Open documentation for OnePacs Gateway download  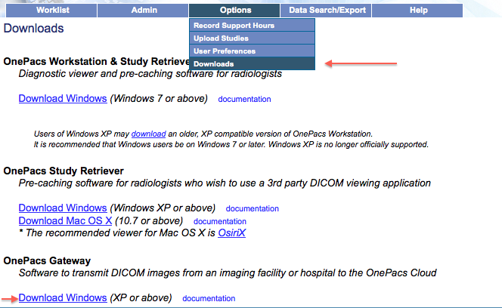click(x=209, y=298)
